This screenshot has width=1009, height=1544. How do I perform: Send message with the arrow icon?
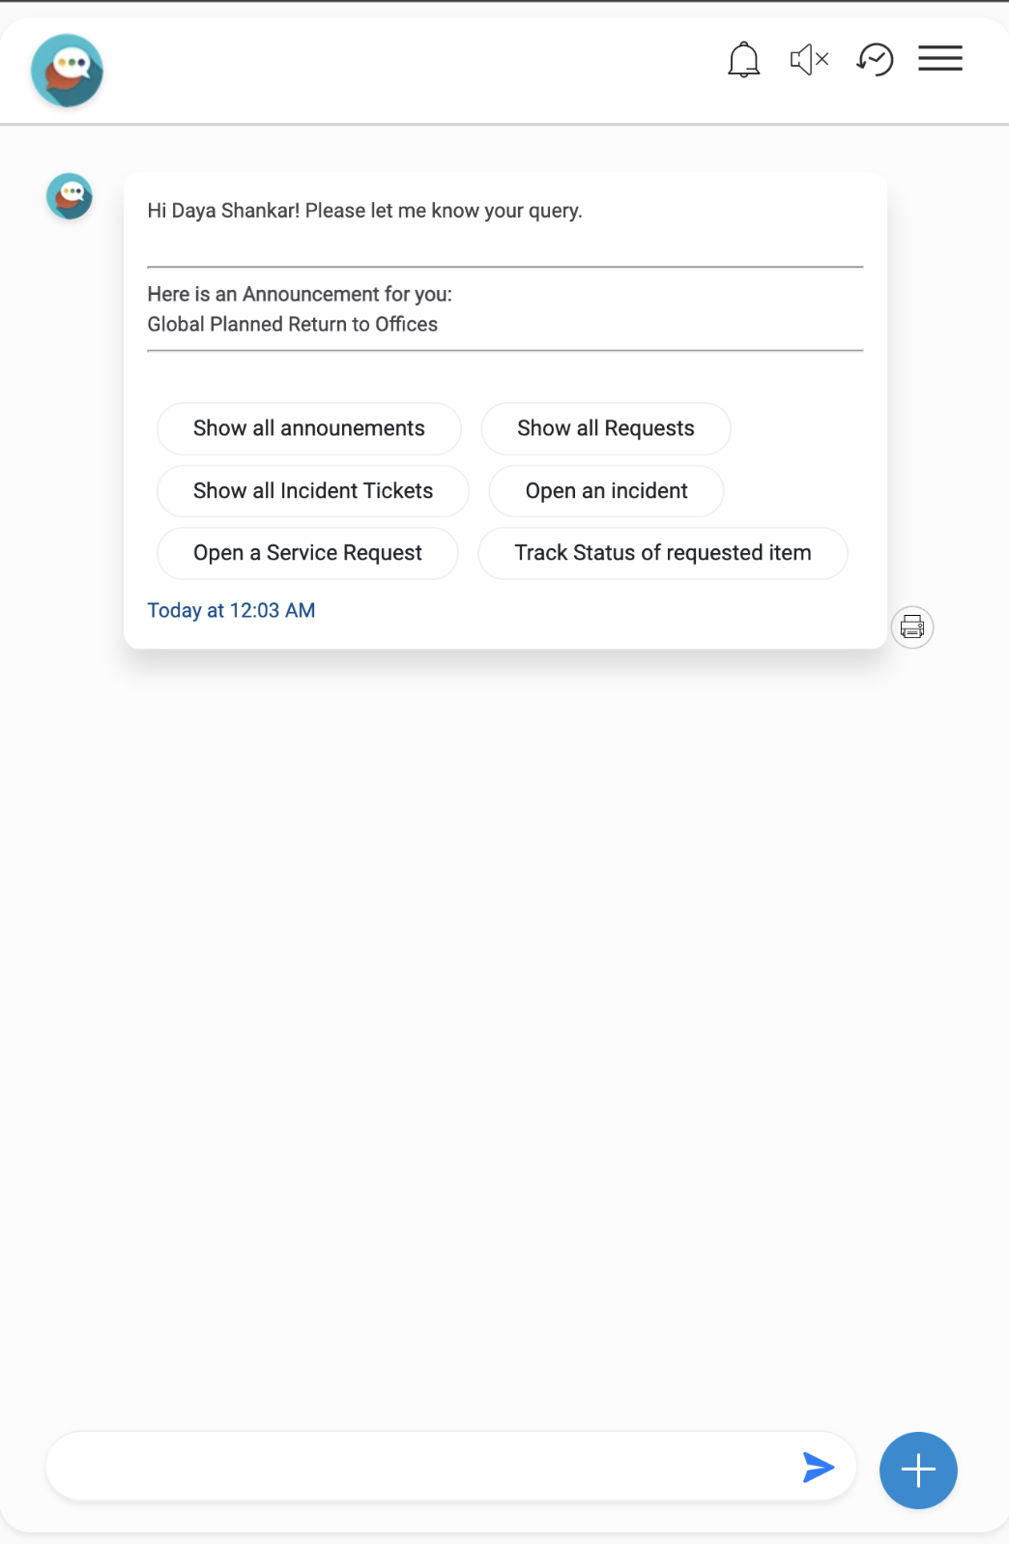pyautogui.click(x=818, y=1467)
